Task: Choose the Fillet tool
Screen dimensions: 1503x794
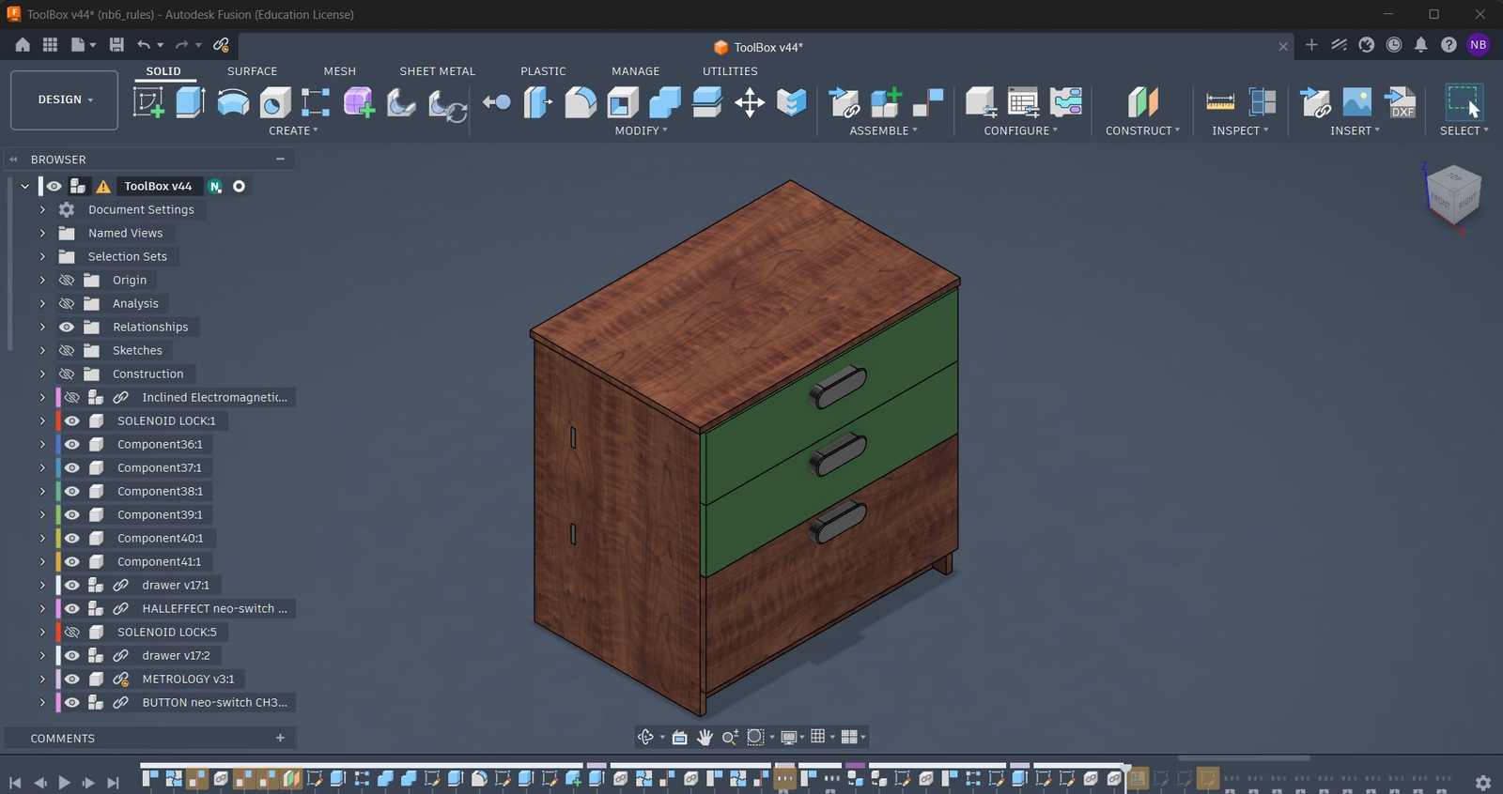Action: [581, 102]
